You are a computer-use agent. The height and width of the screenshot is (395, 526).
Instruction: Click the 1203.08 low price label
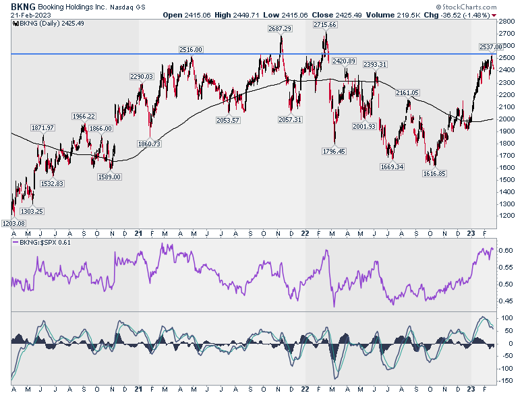point(13,223)
